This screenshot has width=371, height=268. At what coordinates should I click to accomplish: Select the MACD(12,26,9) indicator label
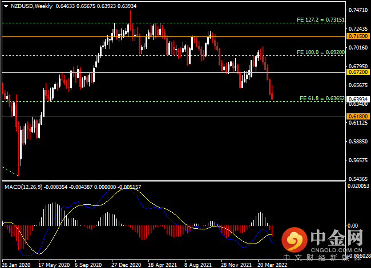pyautogui.click(x=24, y=187)
